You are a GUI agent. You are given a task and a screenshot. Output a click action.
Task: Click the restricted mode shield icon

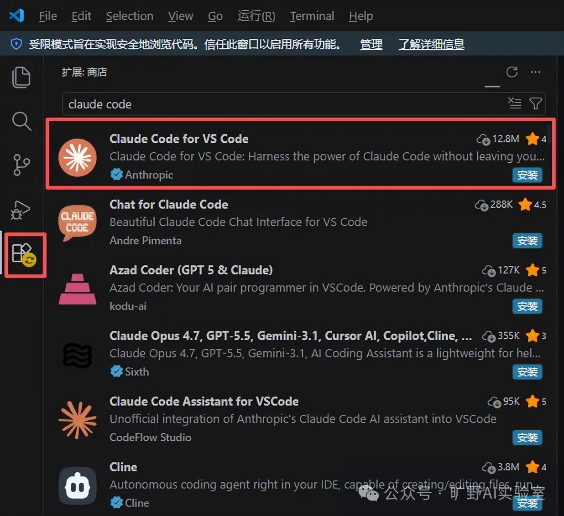(16, 44)
